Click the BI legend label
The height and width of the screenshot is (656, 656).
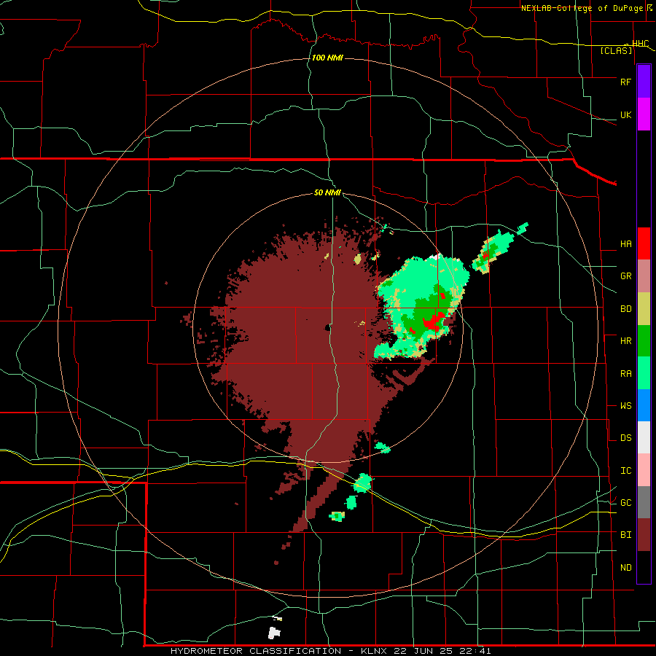tap(625, 535)
